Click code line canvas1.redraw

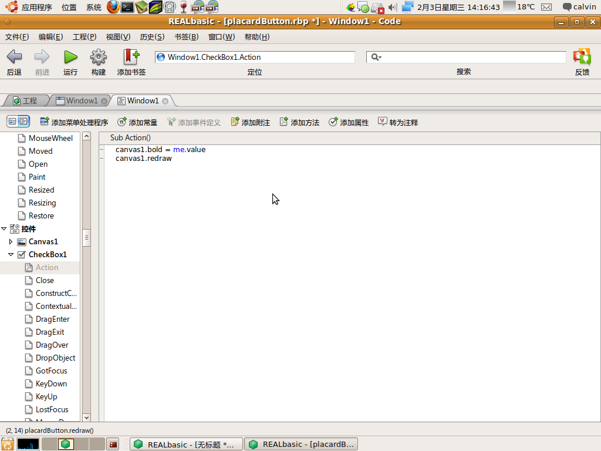(144, 159)
